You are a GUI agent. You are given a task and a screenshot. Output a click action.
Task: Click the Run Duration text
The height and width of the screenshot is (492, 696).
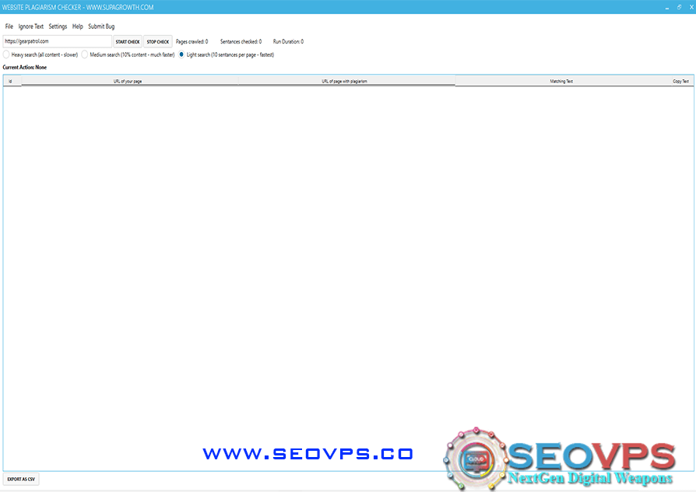[x=288, y=42]
